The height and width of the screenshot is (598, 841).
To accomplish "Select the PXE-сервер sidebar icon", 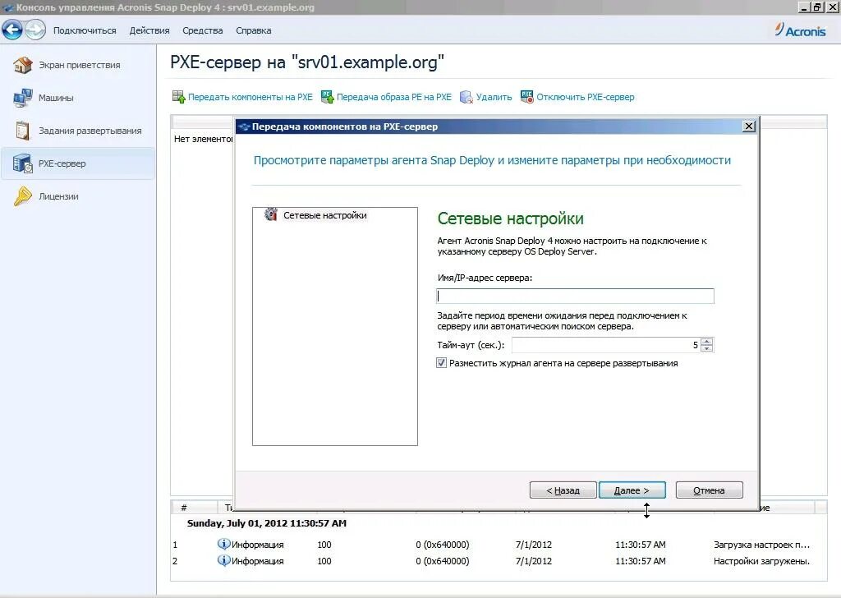I will pos(22,163).
